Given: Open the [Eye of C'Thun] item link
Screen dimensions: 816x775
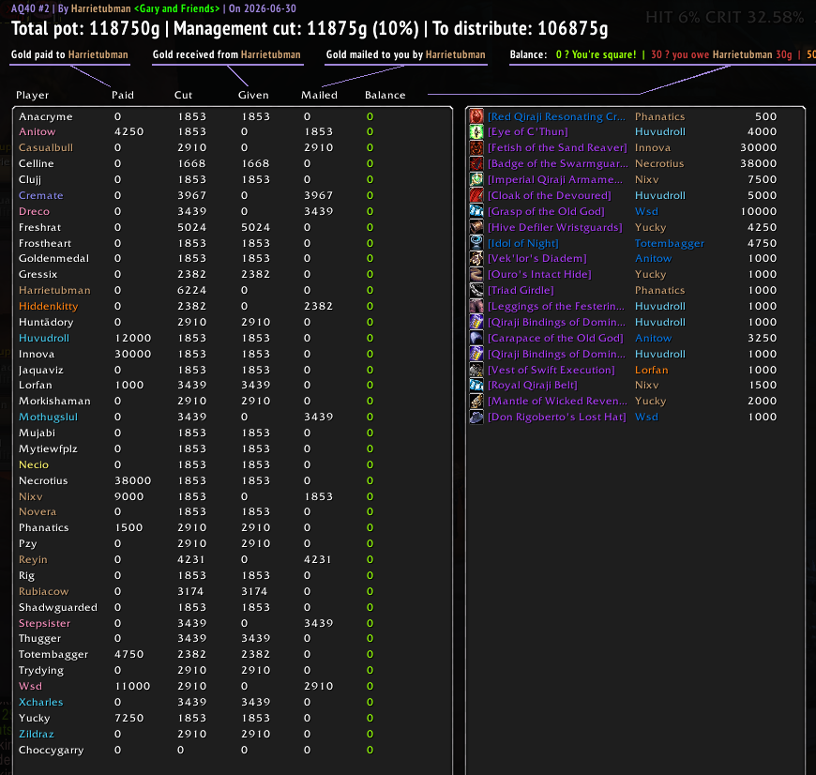Looking at the screenshot, I should tap(528, 131).
